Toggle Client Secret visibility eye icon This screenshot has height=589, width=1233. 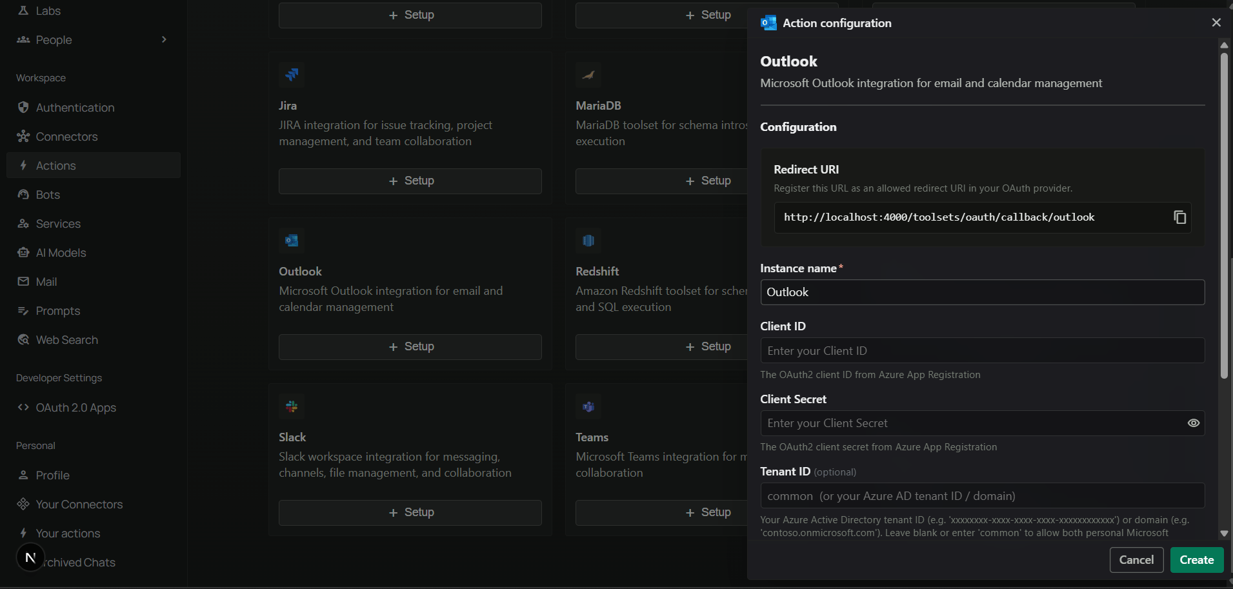point(1194,423)
